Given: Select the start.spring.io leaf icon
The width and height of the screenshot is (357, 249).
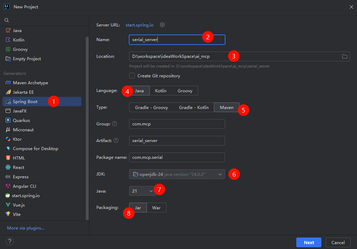Looking at the screenshot, I should click(8, 196).
